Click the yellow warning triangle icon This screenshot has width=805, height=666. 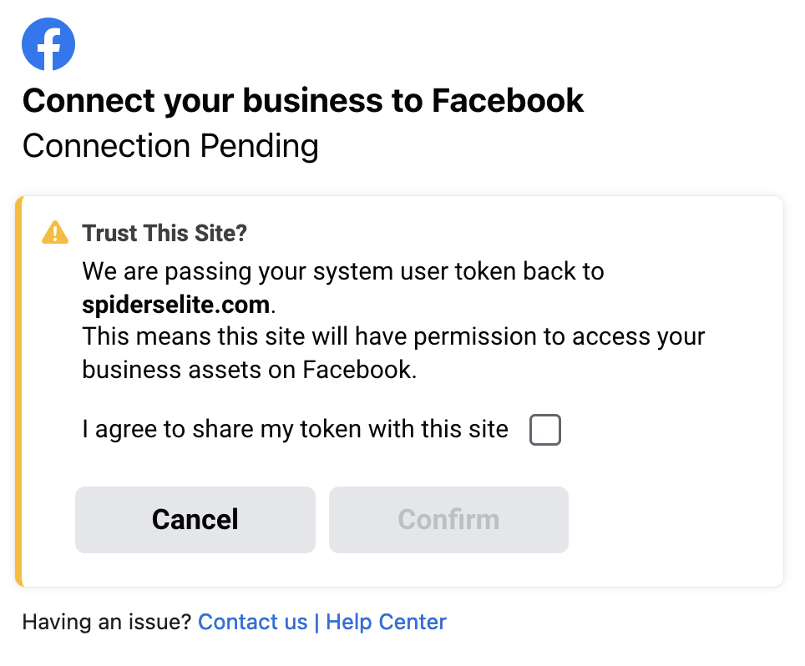(x=55, y=233)
